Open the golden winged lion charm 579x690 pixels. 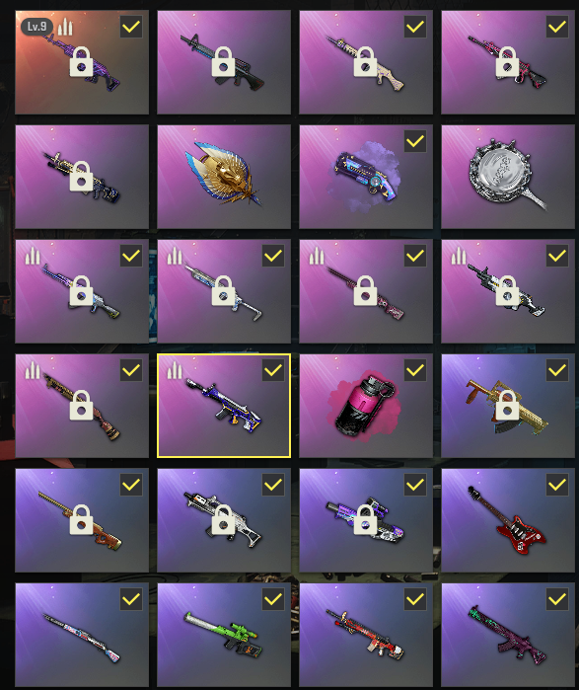(224, 177)
